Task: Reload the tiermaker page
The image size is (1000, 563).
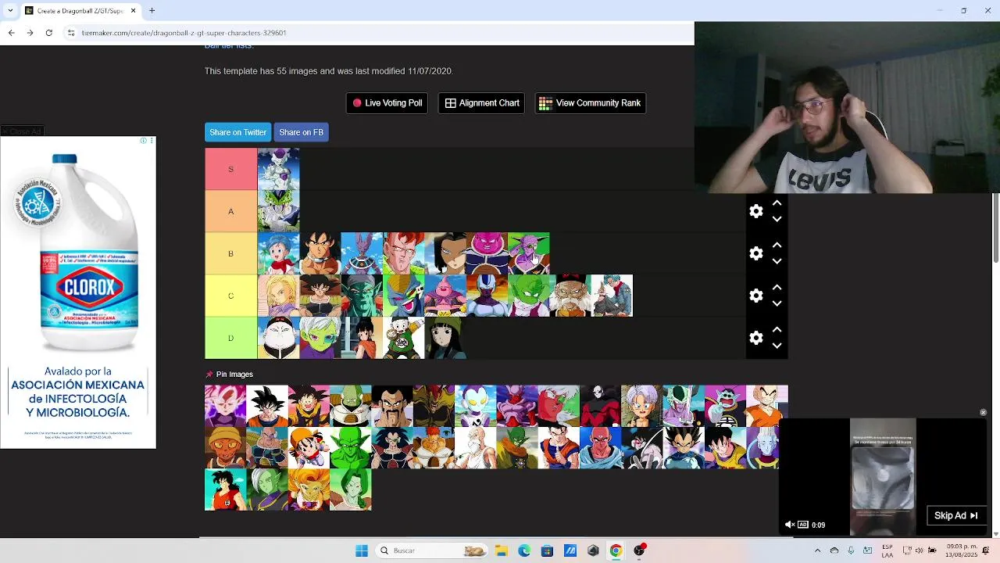Action: [48, 33]
